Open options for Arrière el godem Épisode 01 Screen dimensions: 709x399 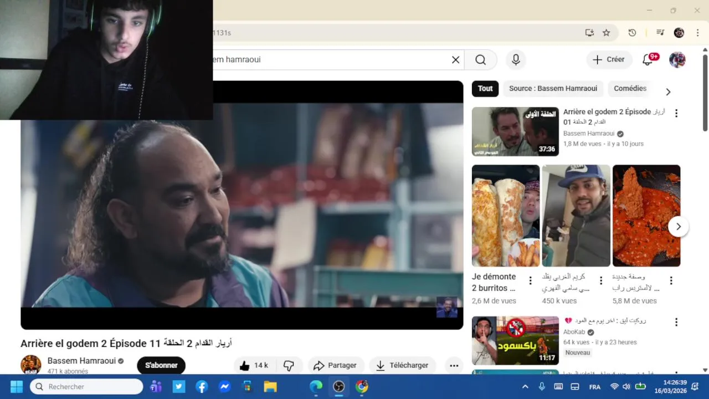(x=676, y=113)
